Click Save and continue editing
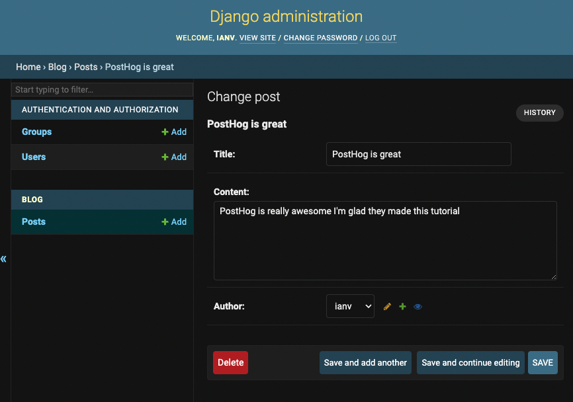The width and height of the screenshot is (573, 402). tap(470, 362)
